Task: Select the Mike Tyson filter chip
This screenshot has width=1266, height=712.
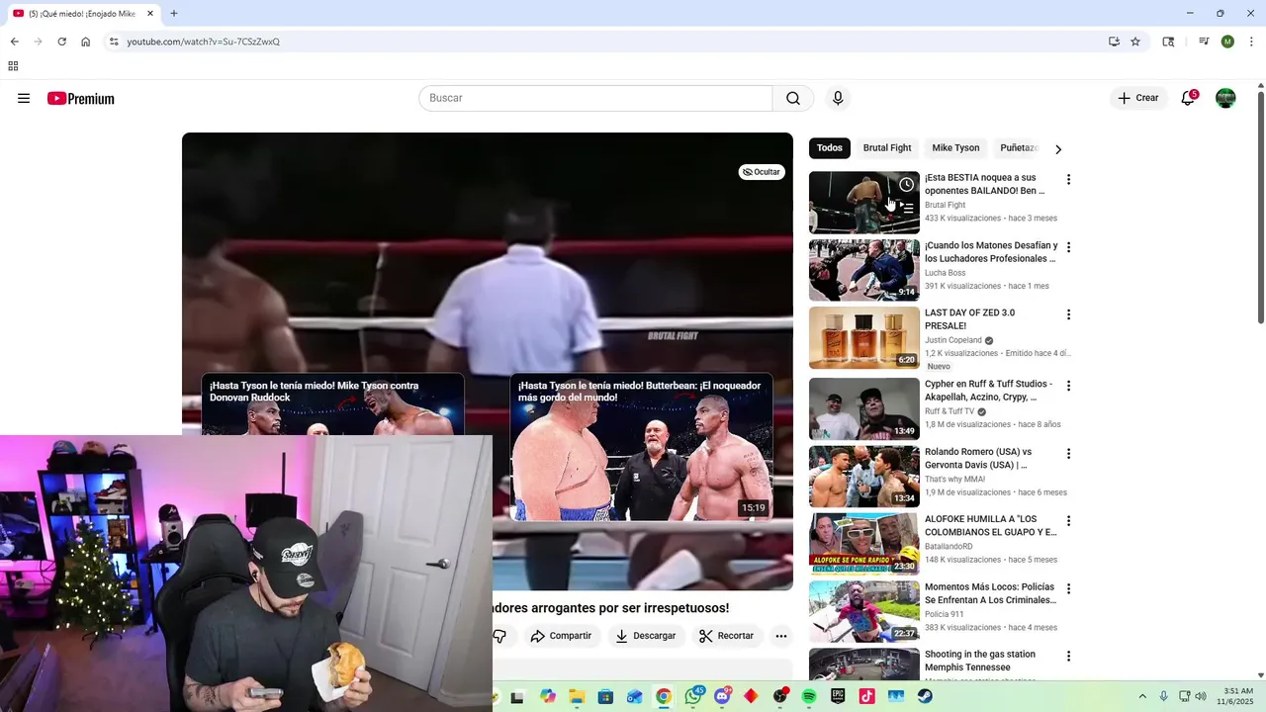Action: (955, 148)
